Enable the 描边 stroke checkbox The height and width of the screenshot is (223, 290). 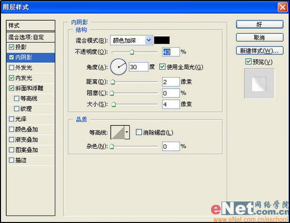[12, 160]
